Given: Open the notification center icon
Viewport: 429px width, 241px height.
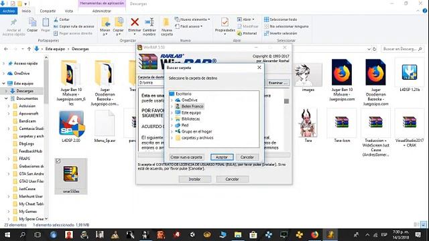Looking at the screenshot, I should [418, 235].
